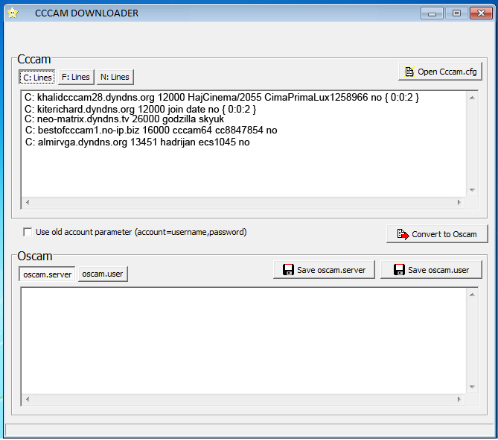The image size is (498, 440).
Task: Select the oscam.user tab
Action: tap(103, 274)
